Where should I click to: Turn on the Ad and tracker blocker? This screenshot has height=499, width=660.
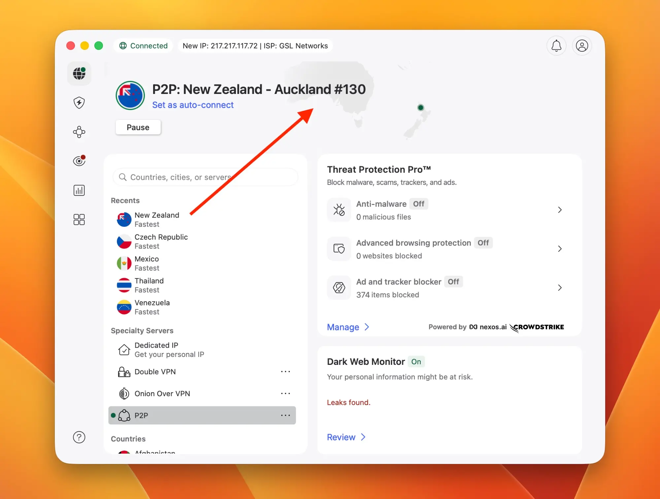[x=454, y=282]
